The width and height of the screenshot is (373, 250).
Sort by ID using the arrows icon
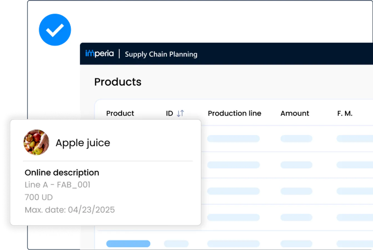[x=180, y=113]
